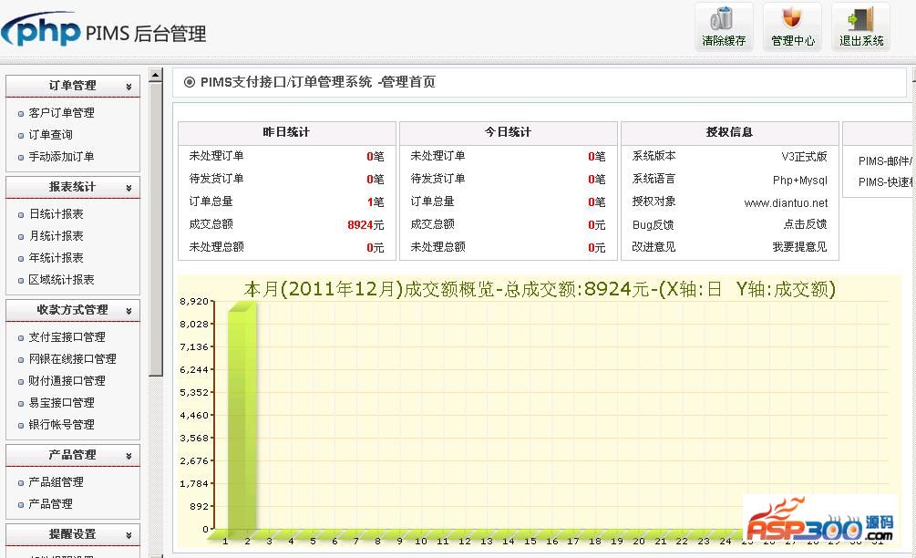
Task: Click V3正式版 system version text
Action: click(804, 157)
